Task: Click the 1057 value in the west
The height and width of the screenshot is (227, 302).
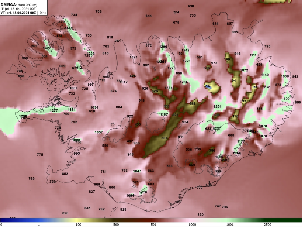Action: point(99,132)
